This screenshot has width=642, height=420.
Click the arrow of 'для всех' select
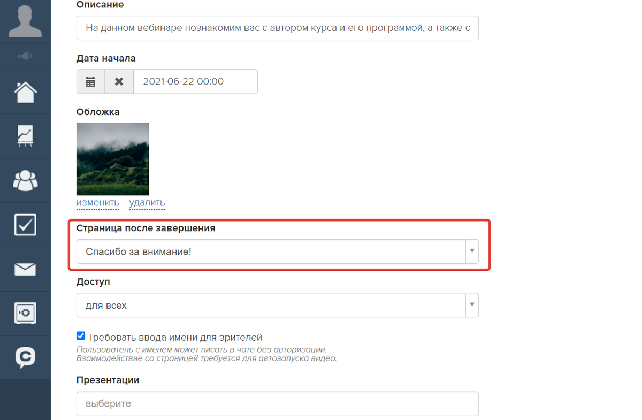point(472,305)
